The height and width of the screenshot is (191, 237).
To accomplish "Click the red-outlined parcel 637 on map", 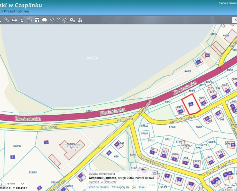I will click(191, 104).
